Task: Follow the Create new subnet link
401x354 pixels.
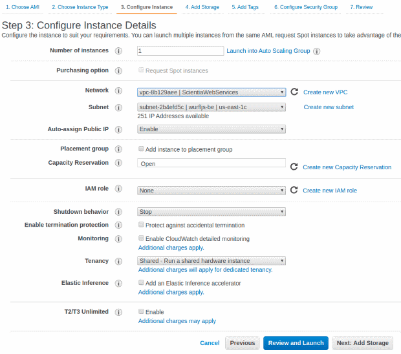Action: click(329, 107)
